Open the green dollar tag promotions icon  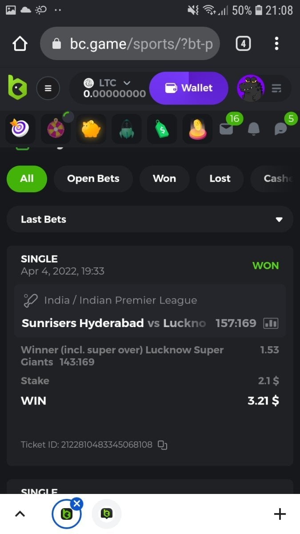point(162,129)
